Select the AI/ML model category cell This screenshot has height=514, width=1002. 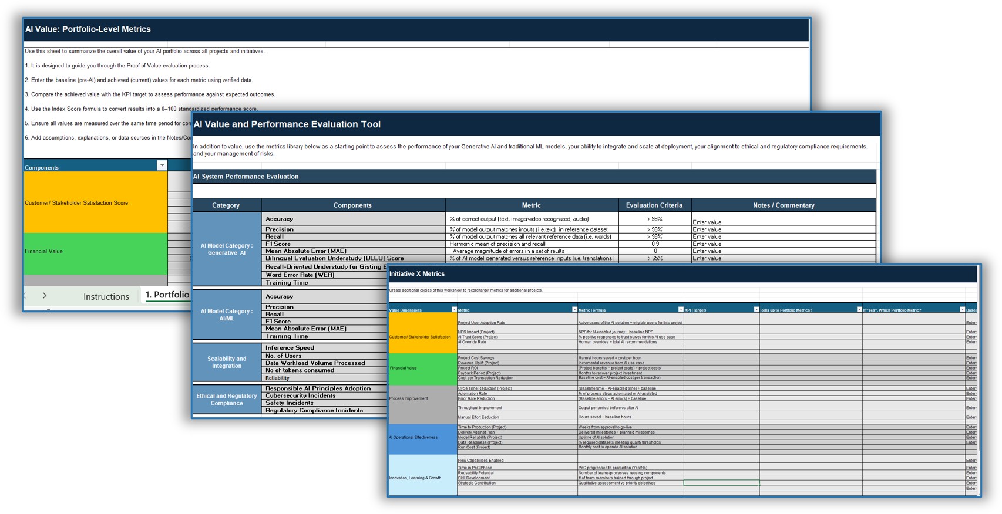tap(227, 315)
